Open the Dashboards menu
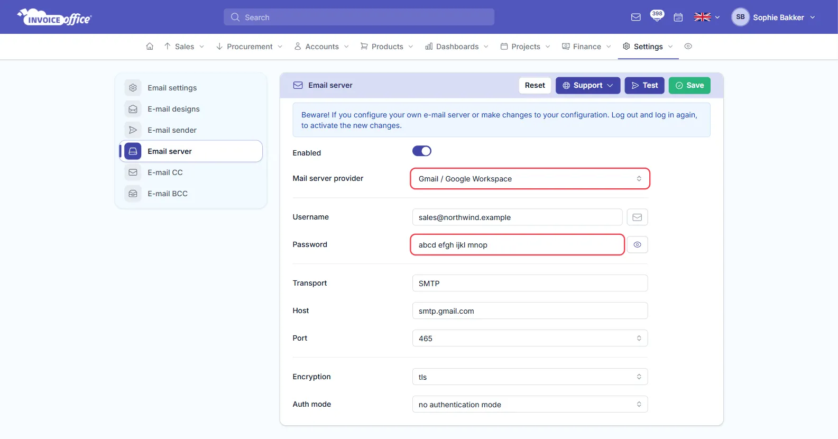Image resolution: width=838 pixels, height=439 pixels. click(457, 47)
